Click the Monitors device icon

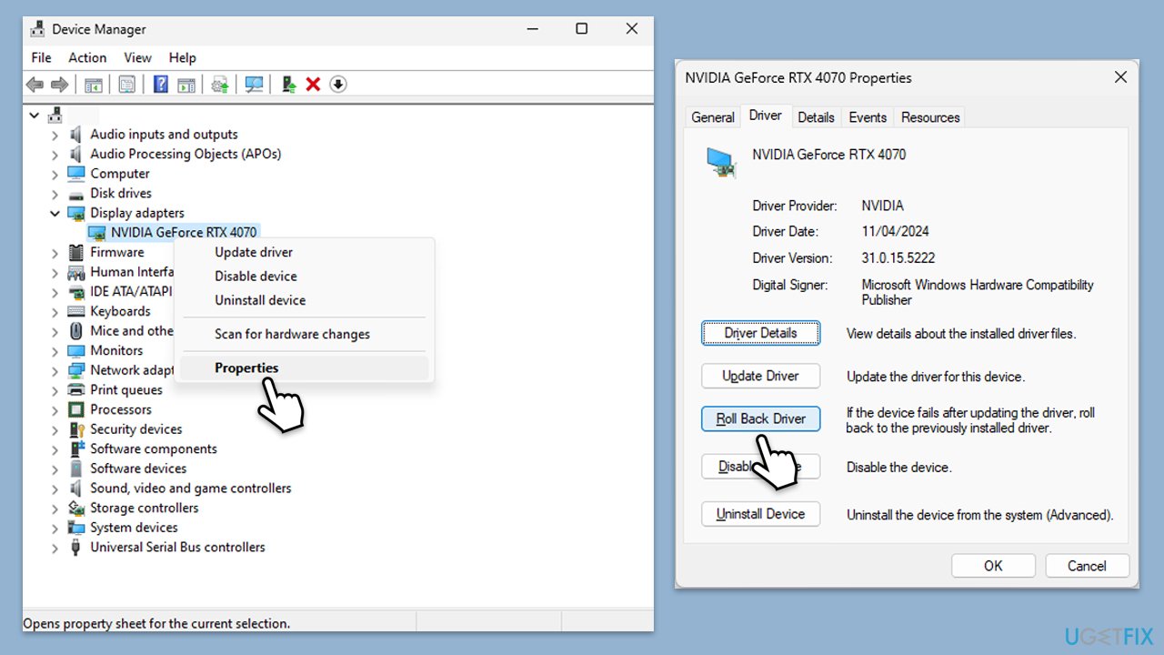click(x=76, y=351)
